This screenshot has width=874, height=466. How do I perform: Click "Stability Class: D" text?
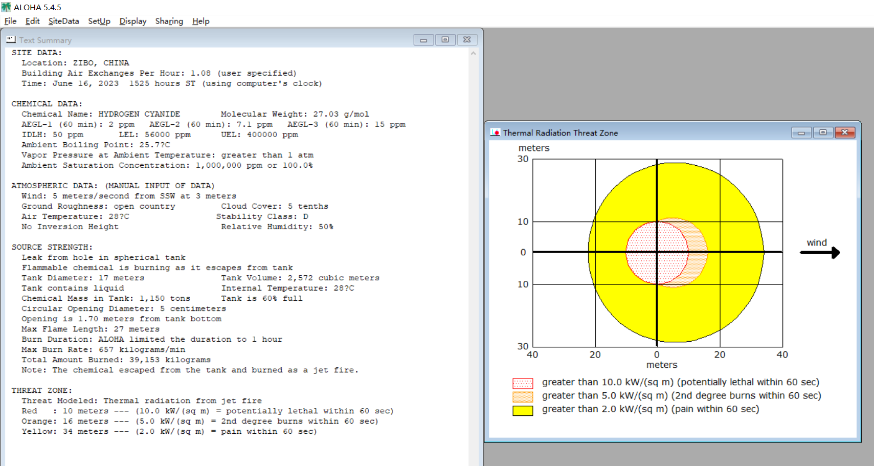262,216
